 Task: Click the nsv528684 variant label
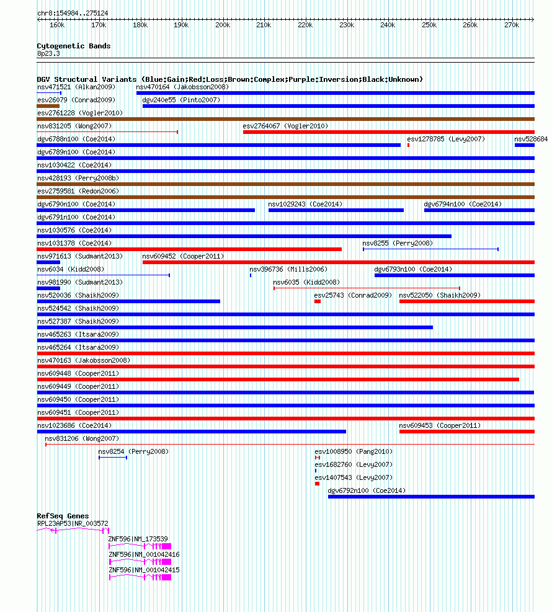[531, 139]
